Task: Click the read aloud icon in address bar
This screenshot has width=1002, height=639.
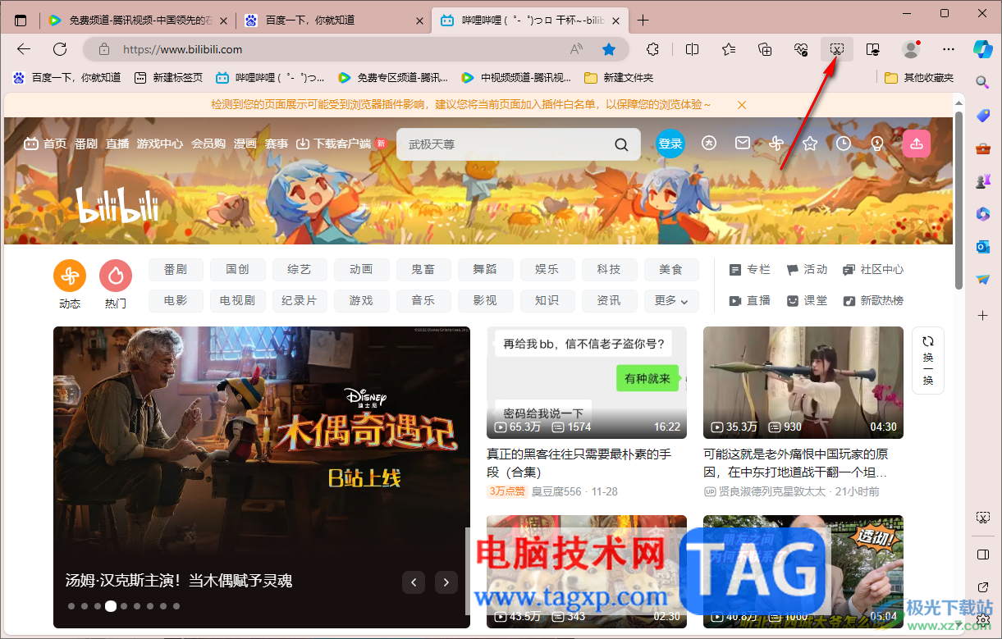Action: (576, 49)
